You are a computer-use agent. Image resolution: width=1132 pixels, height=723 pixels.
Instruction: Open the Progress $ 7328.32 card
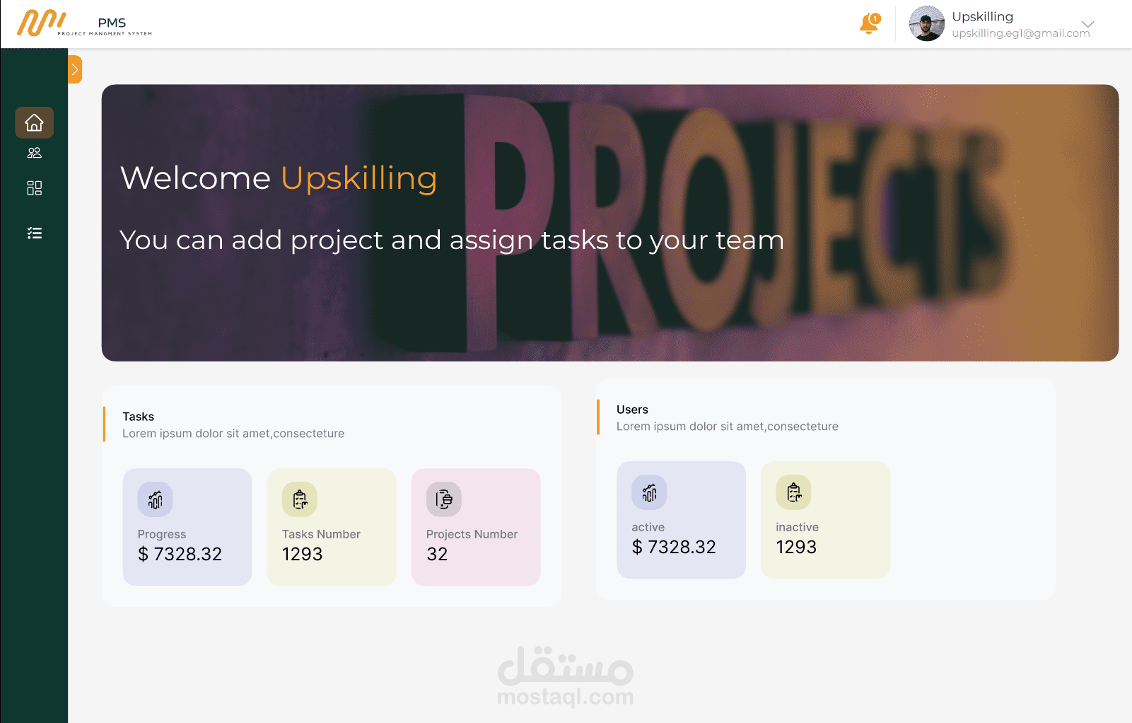(x=187, y=527)
